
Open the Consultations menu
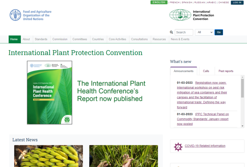pos(139,39)
